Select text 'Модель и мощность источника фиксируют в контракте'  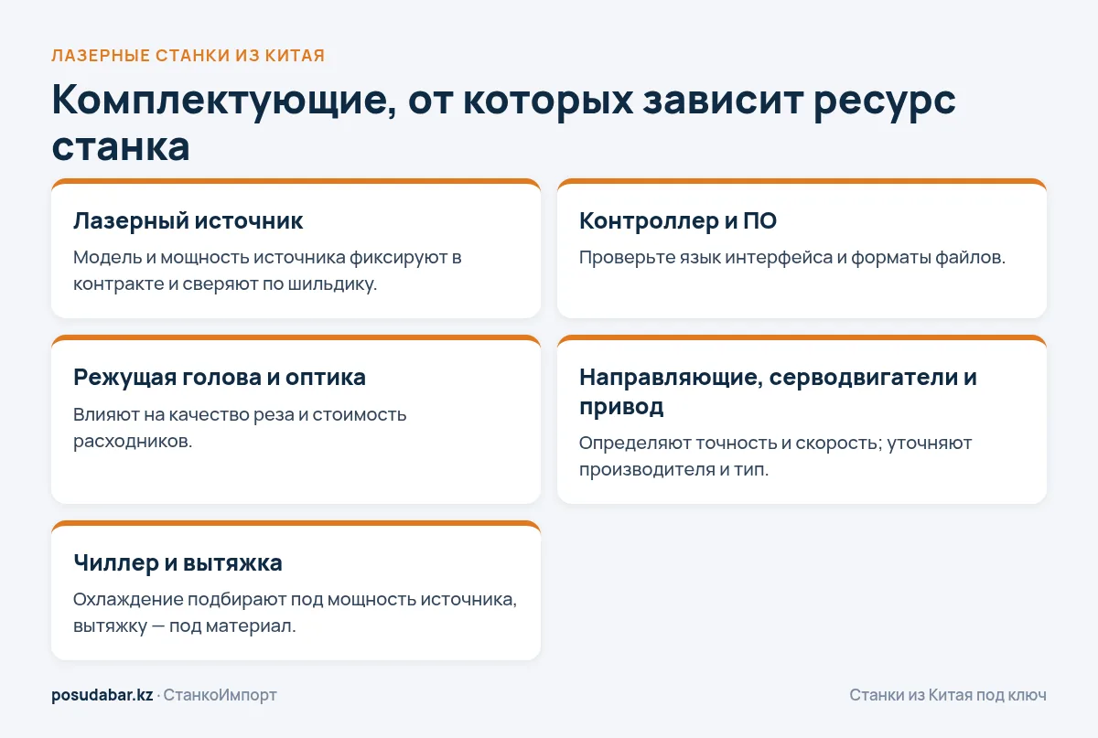pyautogui.click(x=267, y=271)
